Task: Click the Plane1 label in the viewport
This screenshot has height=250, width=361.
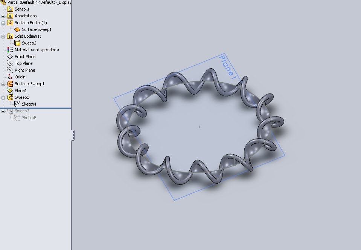Action: pyautogui.click(x=228, y=67)
